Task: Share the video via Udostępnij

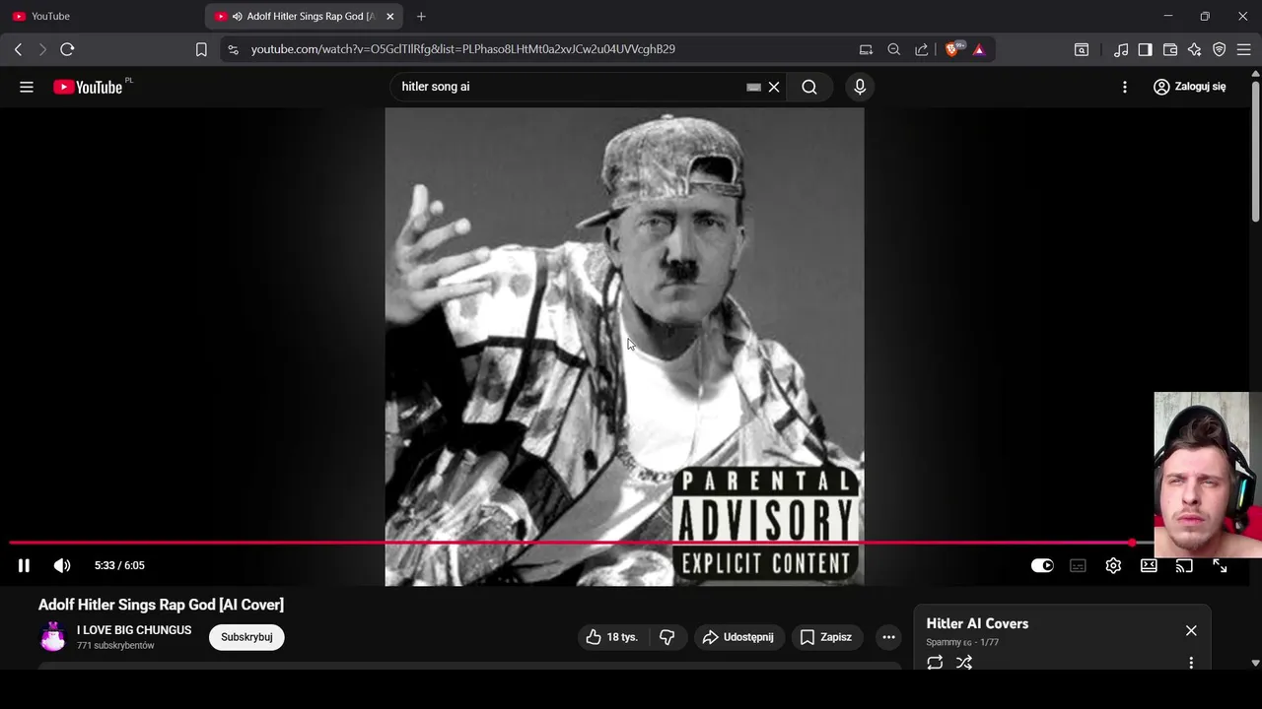Action: pyautogui.click(x=738, y=637)
